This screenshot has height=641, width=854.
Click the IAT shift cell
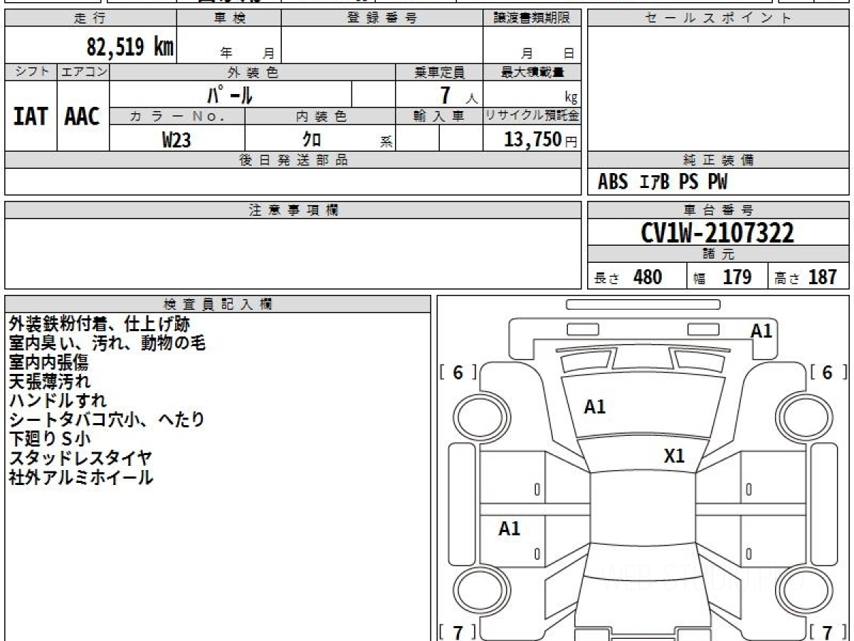[x=31, y=116]
